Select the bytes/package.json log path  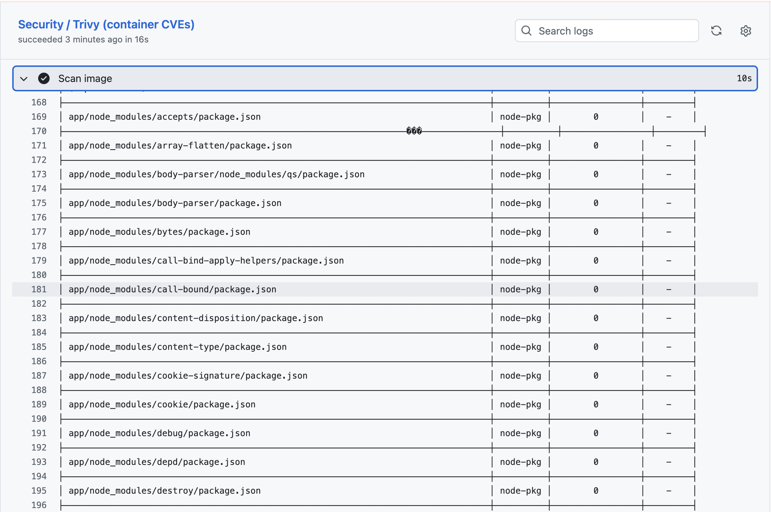(160, 232)
